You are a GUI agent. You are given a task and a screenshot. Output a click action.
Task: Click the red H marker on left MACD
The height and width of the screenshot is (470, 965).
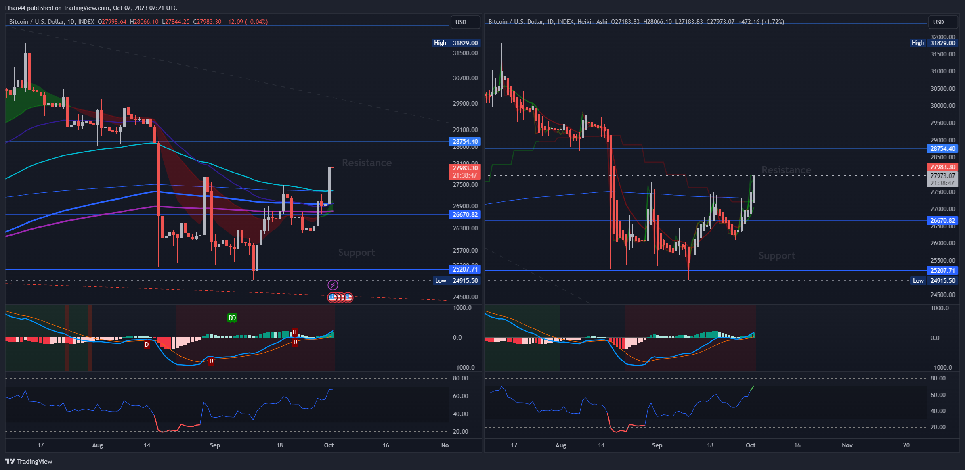pos(295,332)
